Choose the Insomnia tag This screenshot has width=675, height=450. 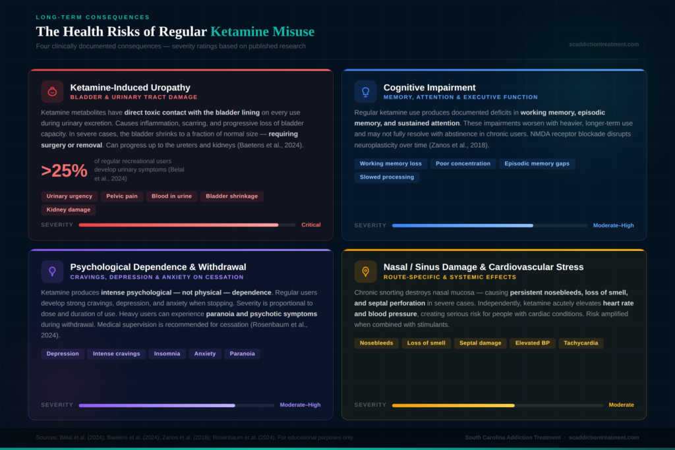(167, 354)
